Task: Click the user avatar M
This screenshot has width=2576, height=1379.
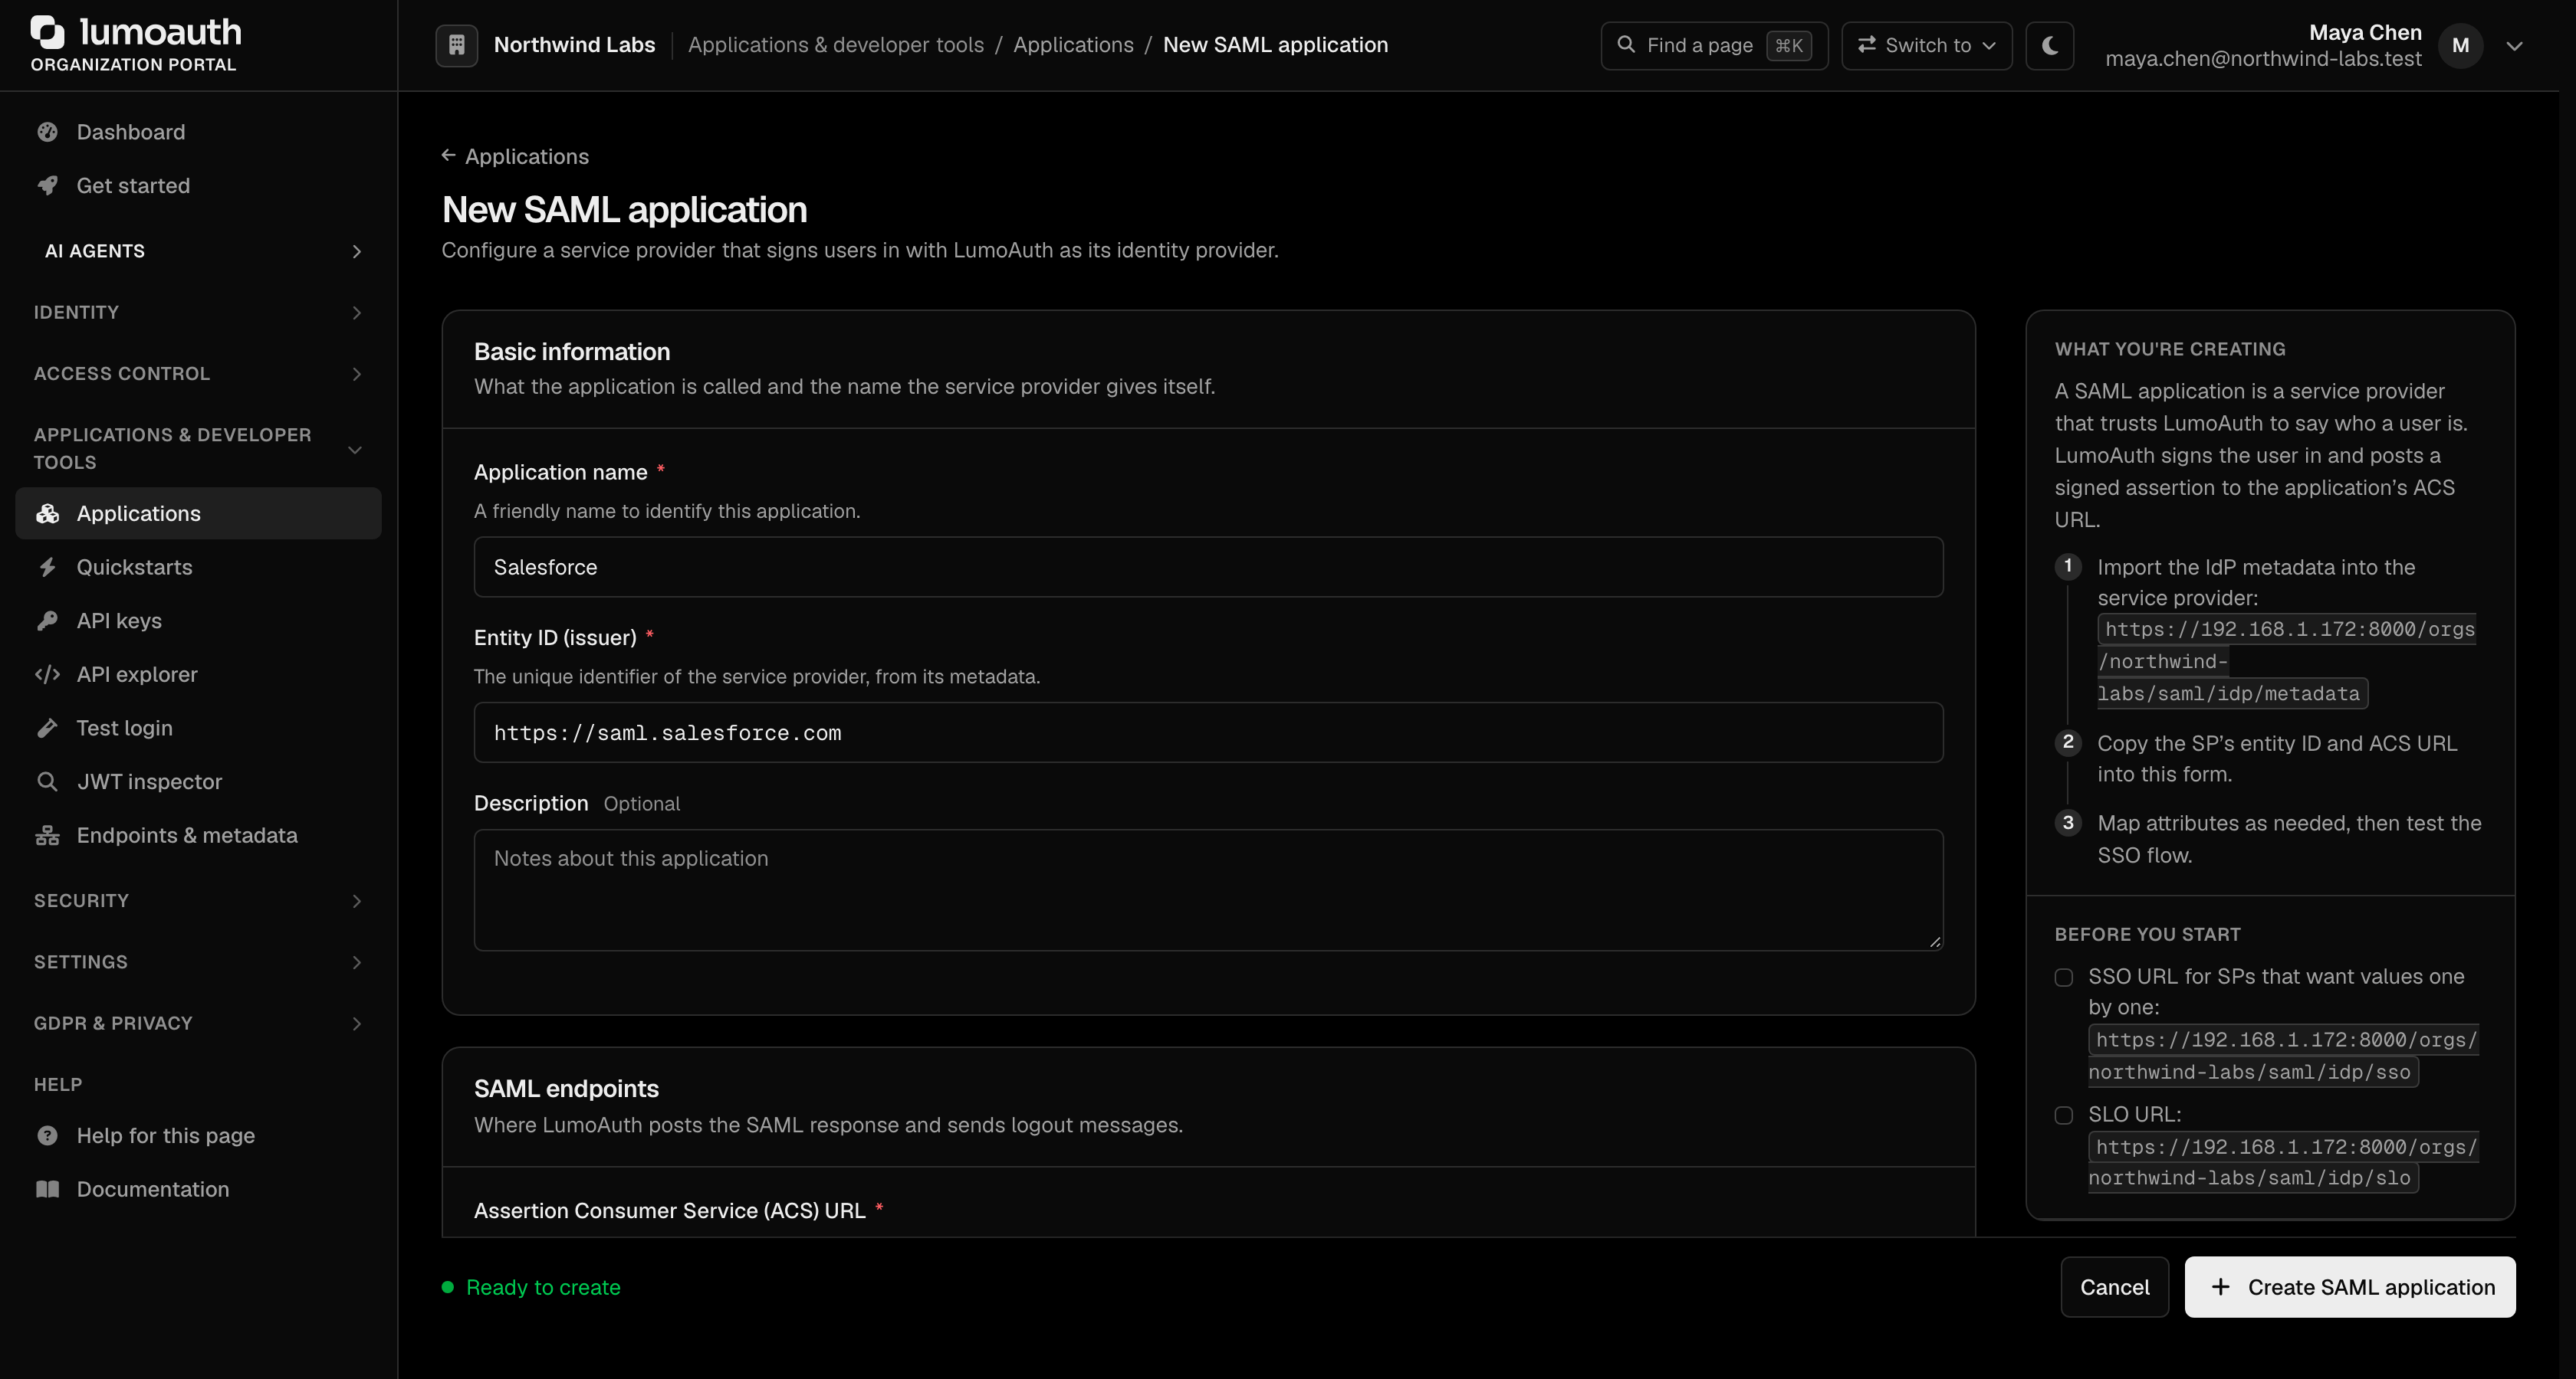Action: click(x=2461, y=45)
